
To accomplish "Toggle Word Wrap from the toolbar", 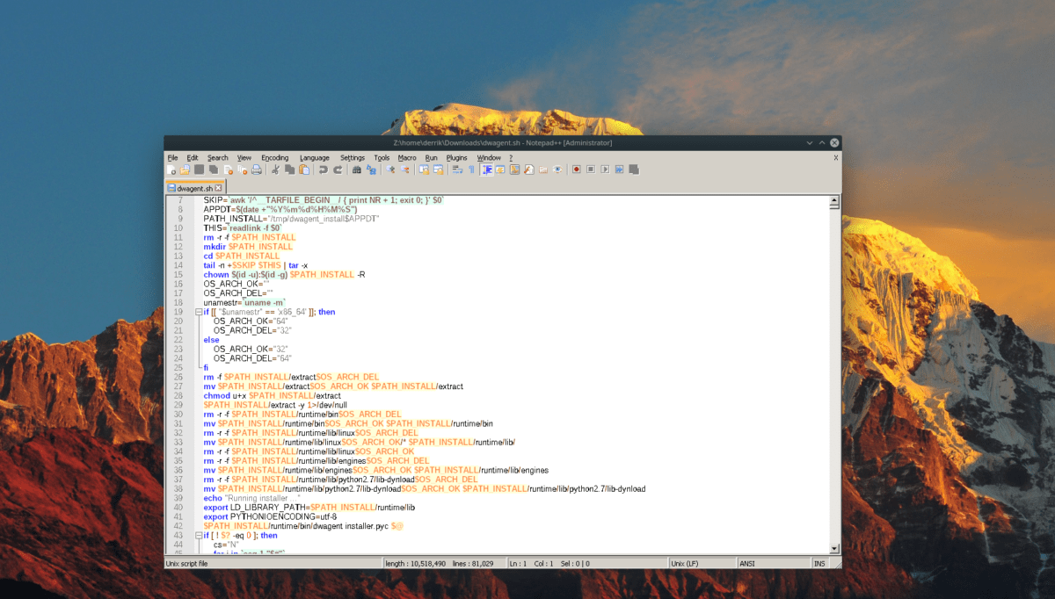I will coord(458,169).
